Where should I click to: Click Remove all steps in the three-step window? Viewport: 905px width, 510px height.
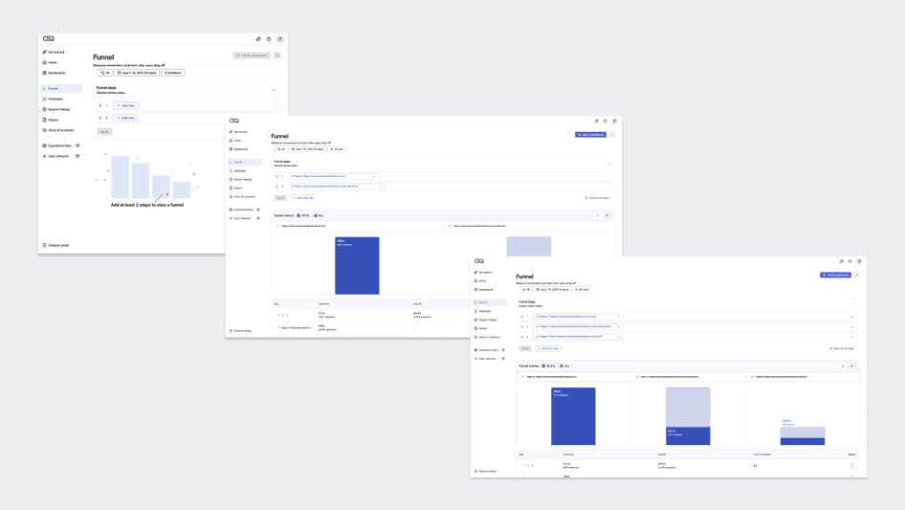(x=842, y=348)
